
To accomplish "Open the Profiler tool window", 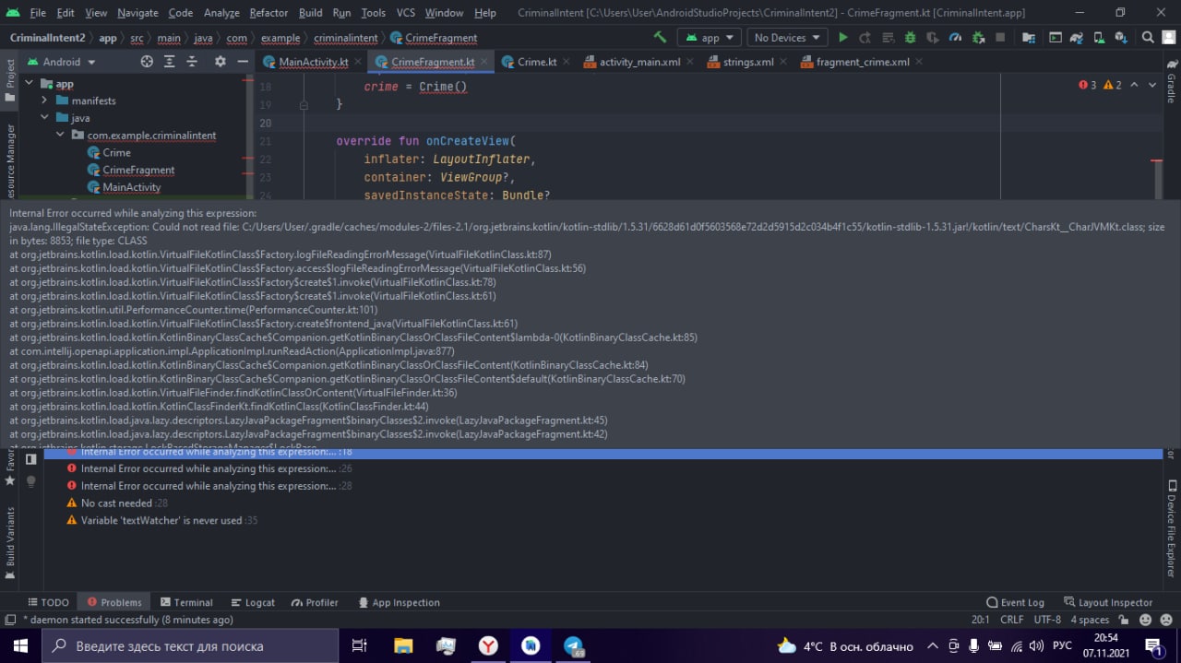I will point(315,602).
